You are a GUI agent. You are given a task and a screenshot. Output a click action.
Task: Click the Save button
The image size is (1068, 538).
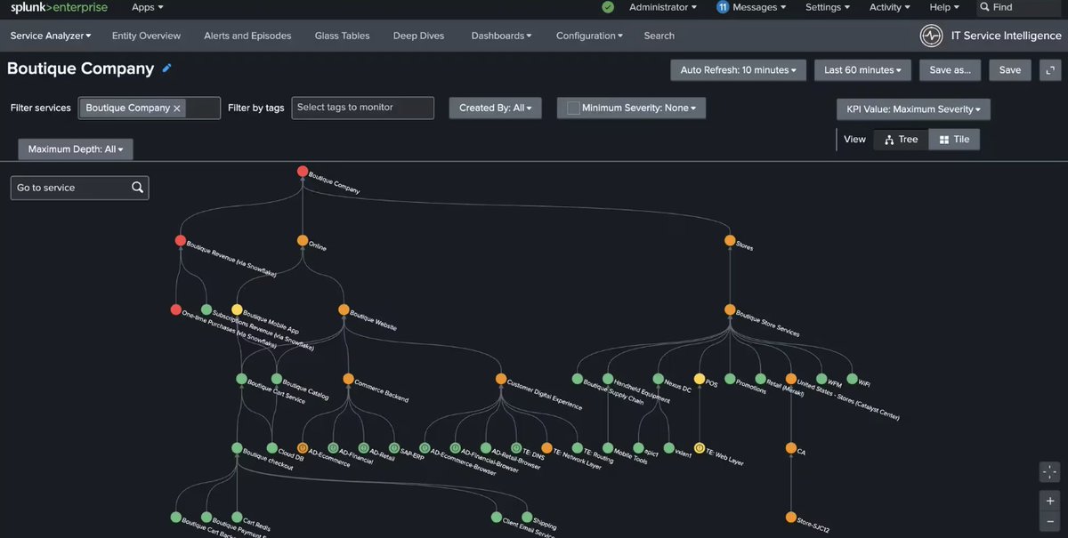point(1009,69)
